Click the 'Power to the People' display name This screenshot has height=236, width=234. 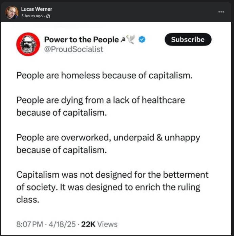point(81,40)
